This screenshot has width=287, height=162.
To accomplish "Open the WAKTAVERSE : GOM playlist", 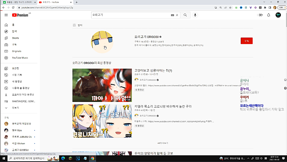I will pyautogui.click(x=19, y=101).
